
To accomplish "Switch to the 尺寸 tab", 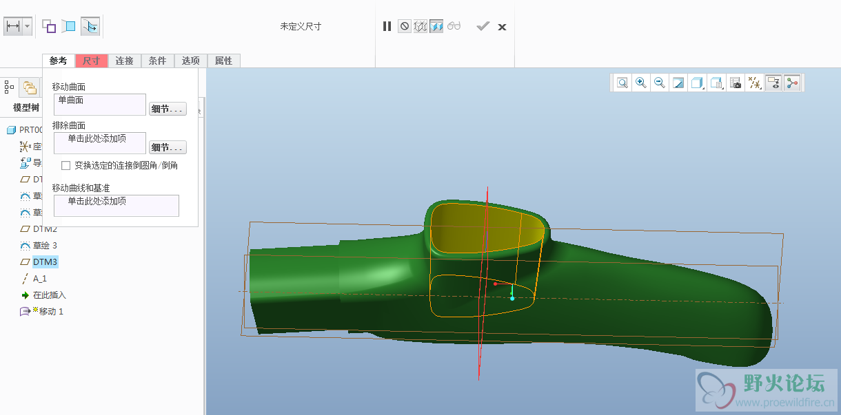I will click(91, 61).
